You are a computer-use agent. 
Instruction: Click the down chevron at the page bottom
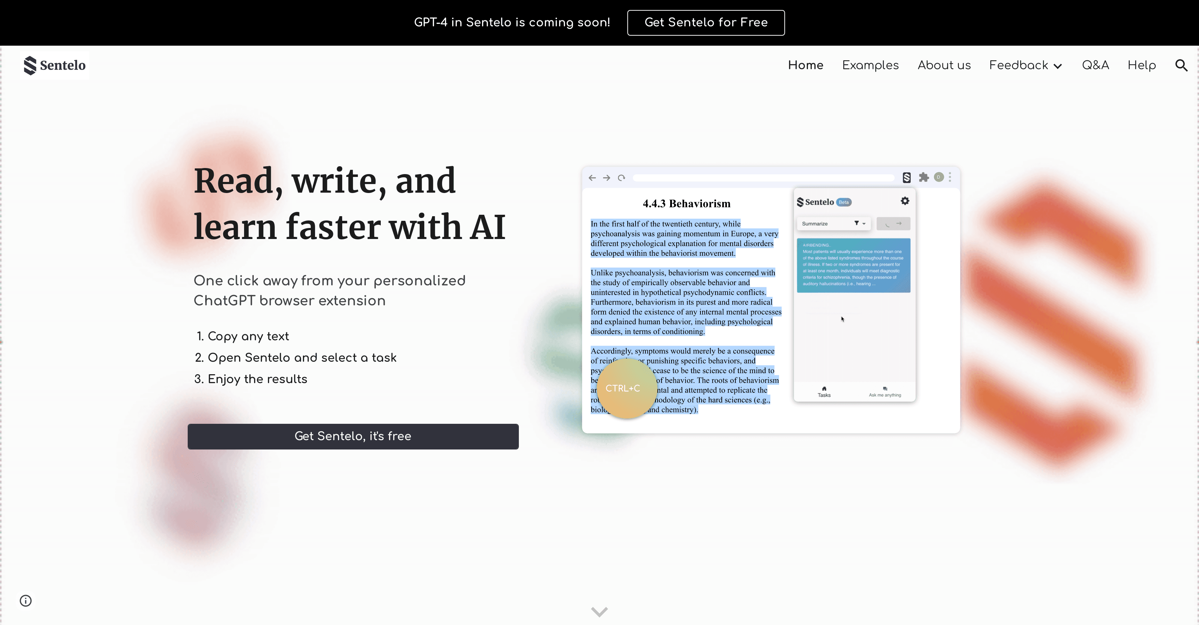[x=599, y=611]
